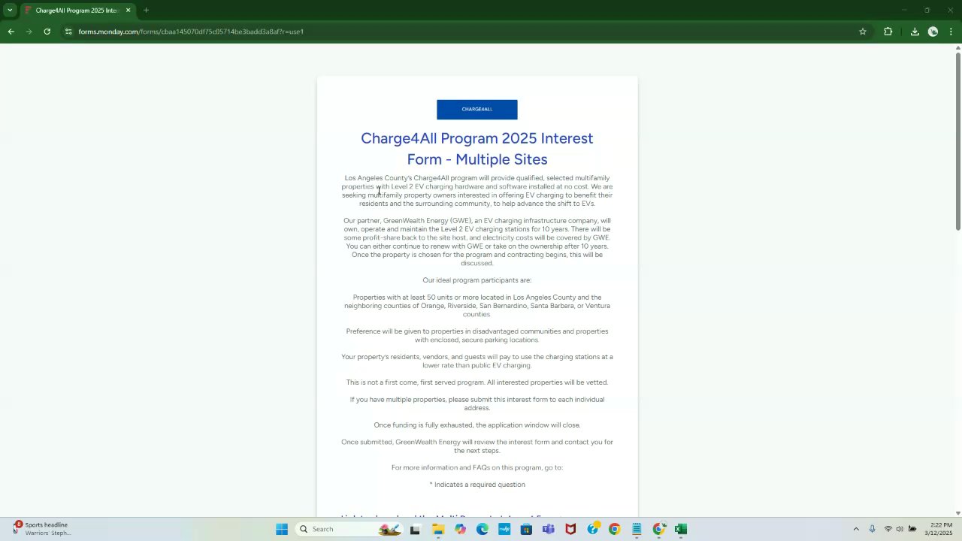Open the Wi-Fi network tray icon
Image resolution: width=962 pixels, height=541 pixels.
point(888,529)
